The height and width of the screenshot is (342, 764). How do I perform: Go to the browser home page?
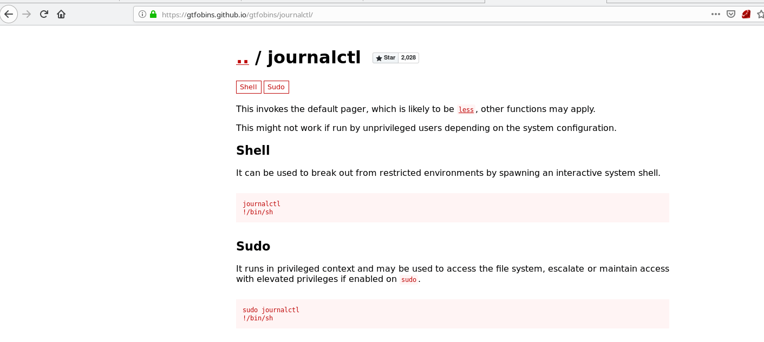(x=61, y=14)
